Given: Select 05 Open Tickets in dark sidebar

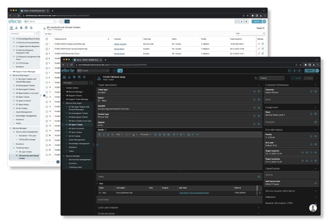Looking at the screenshot, I should (76, 125).
